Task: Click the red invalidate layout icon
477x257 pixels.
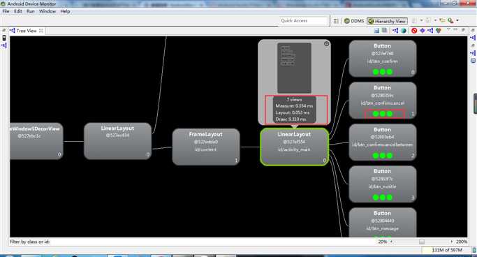Action: [x=414, y=31]
